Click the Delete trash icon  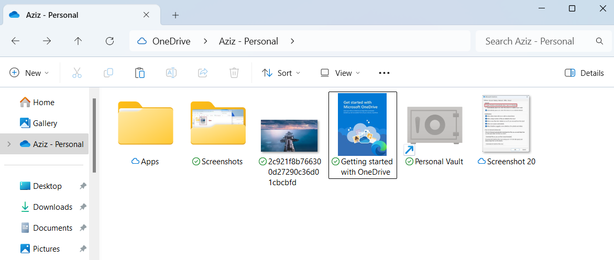click(234, 73)
